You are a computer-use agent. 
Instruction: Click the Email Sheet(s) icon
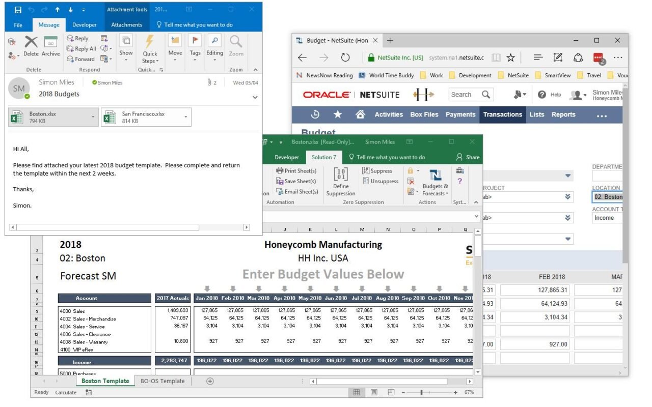[x=279, y=191]
